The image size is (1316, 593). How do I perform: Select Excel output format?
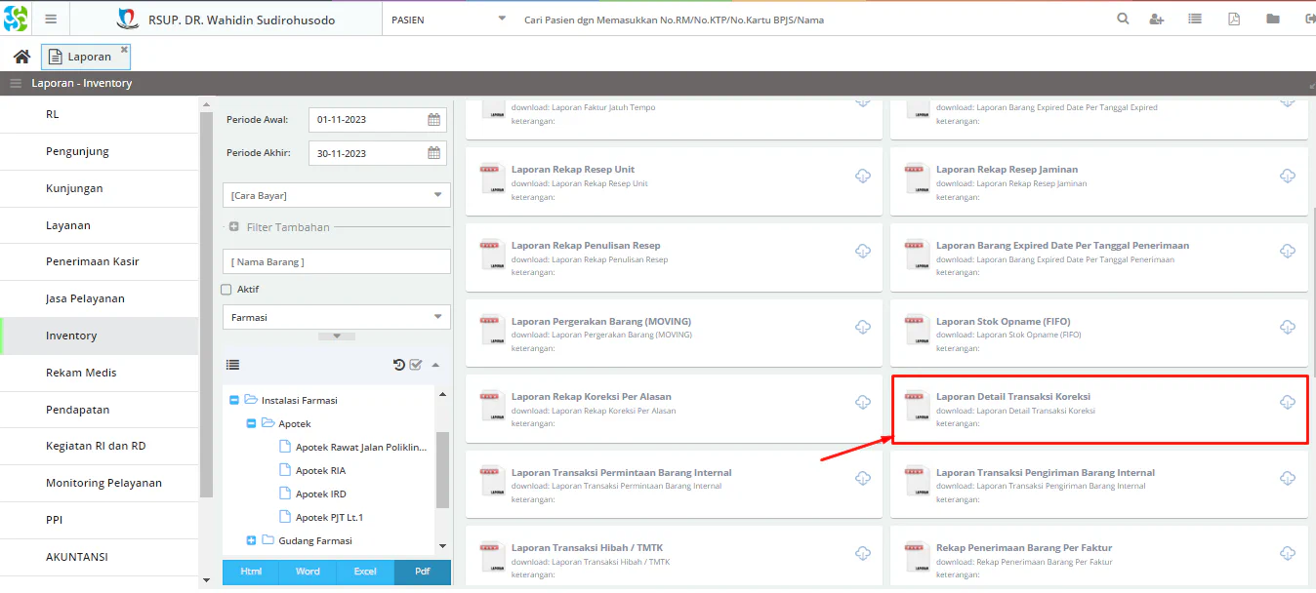[365, 572]
